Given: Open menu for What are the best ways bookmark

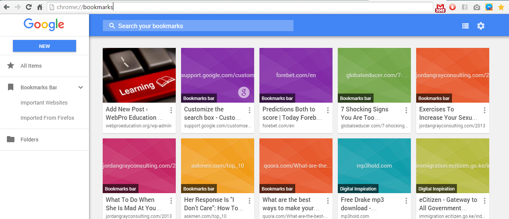Looking at the screenshot, I should pyautogui.click(x=328, y=201).
